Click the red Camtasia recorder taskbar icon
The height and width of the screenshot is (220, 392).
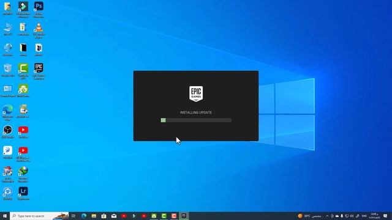(x=174, y=216)
